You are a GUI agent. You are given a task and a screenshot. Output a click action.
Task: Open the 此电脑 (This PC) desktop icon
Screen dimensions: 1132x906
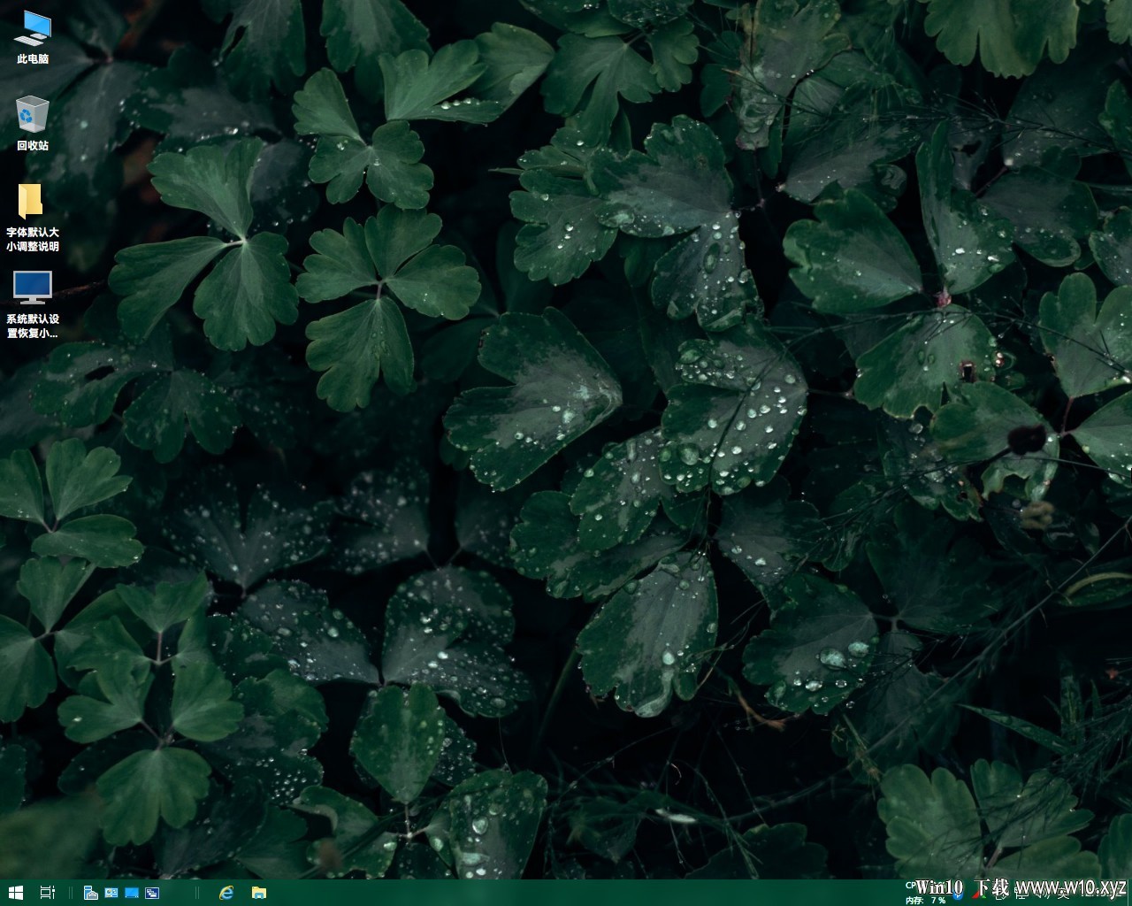[x=33, y=28]
